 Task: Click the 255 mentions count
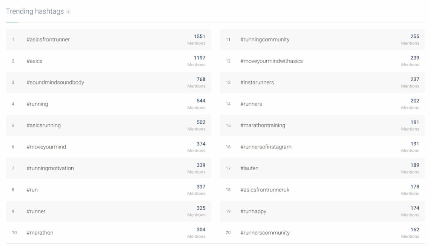(x=415, y=37)
